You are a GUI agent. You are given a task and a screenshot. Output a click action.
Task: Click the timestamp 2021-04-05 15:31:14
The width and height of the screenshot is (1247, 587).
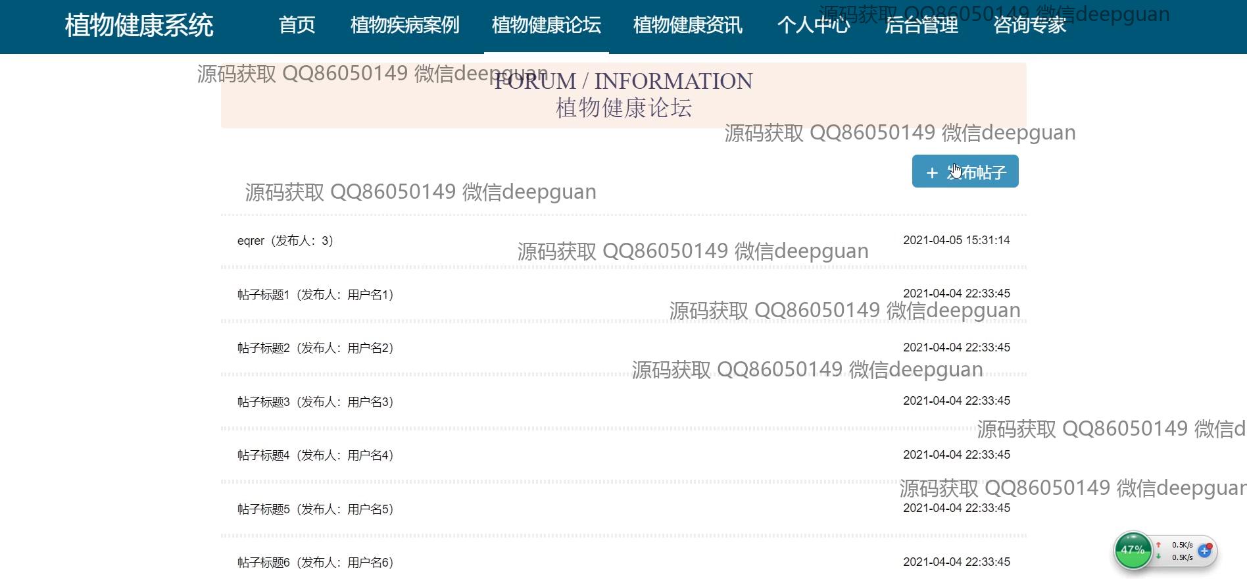[x=956, y=240]
